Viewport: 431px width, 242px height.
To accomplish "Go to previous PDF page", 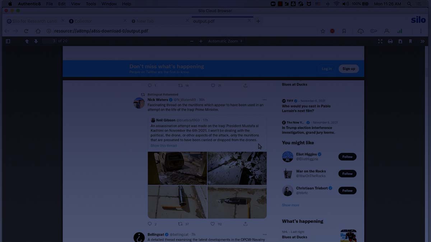I will pyautogui.click(x=27, y=41).
